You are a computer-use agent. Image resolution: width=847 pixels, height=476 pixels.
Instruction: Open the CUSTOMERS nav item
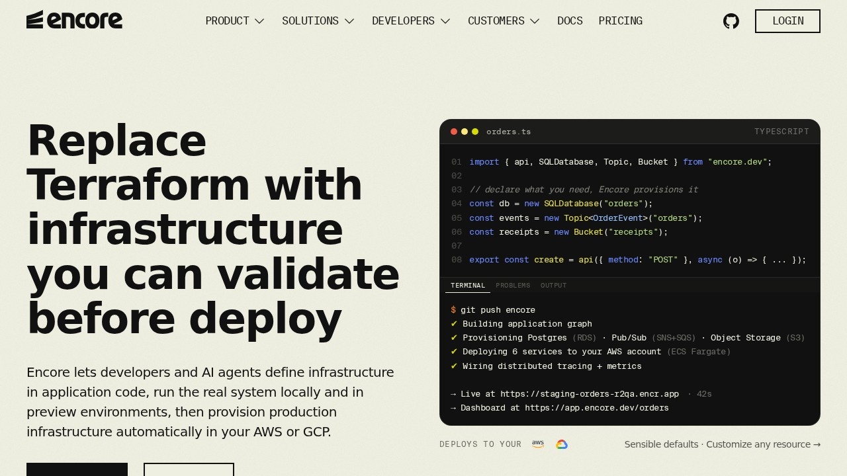(504, 21)
